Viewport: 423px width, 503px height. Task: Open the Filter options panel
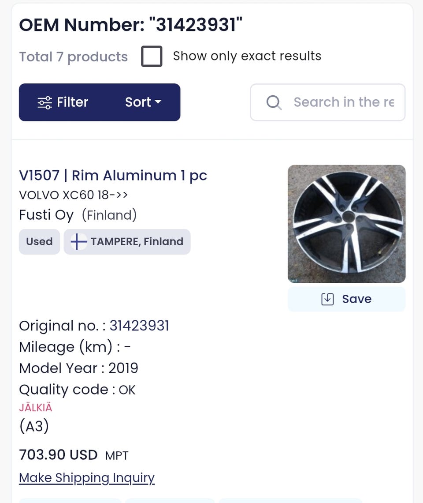click(63, 102)
